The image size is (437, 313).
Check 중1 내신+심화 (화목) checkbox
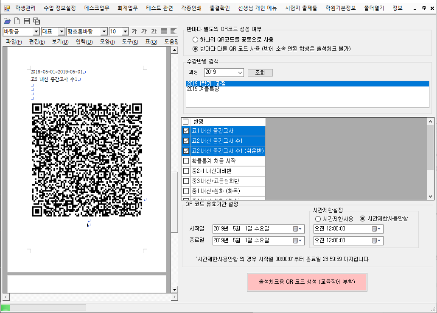(x=186, y=191)
